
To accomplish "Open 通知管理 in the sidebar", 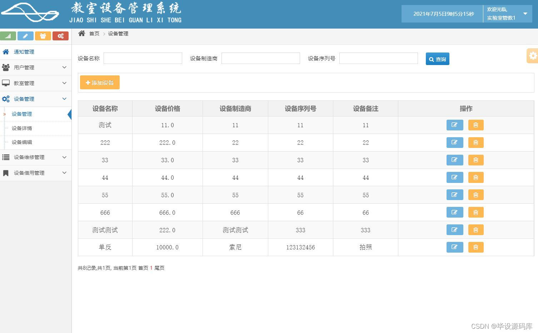I will click(36, 52).
